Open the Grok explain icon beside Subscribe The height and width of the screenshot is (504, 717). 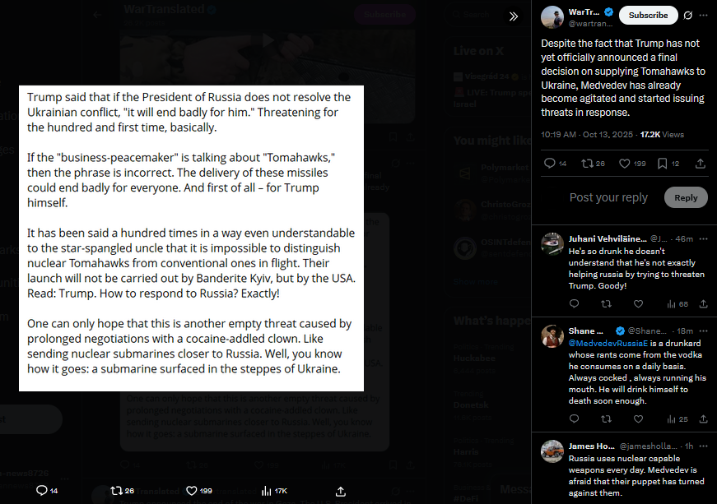(x=687, y=16)
